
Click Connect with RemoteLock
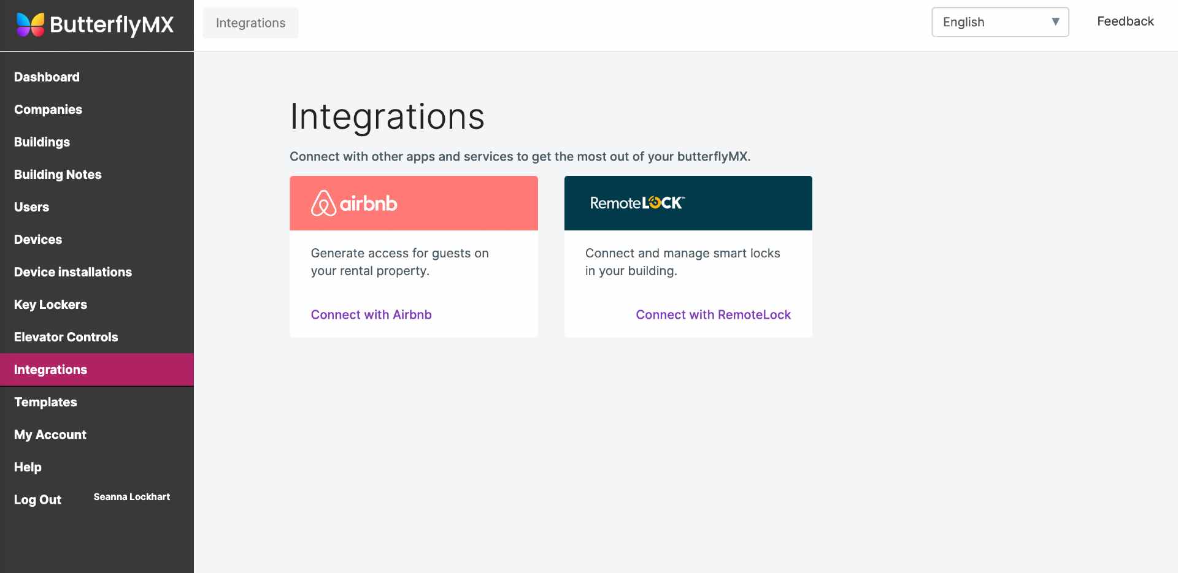tap(713, 314)
